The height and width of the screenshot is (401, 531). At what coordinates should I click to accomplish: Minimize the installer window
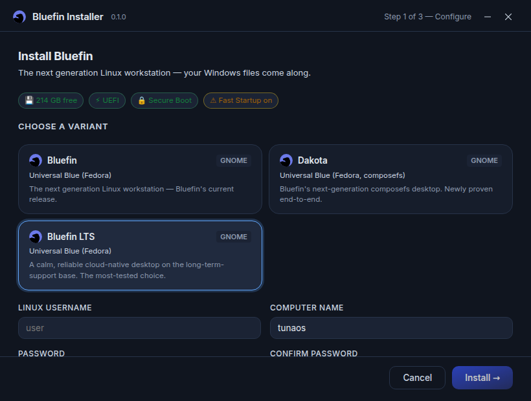[x=488, y=17]
